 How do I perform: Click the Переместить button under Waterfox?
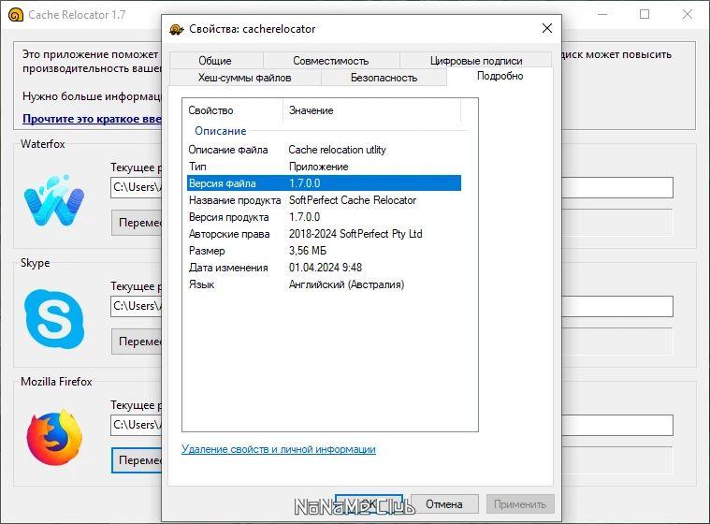coord(137,223)
